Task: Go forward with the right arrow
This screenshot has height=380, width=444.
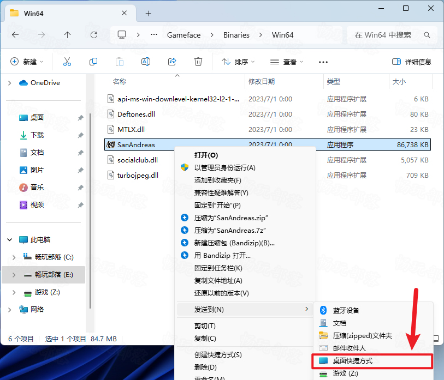Action: (42, 35)
